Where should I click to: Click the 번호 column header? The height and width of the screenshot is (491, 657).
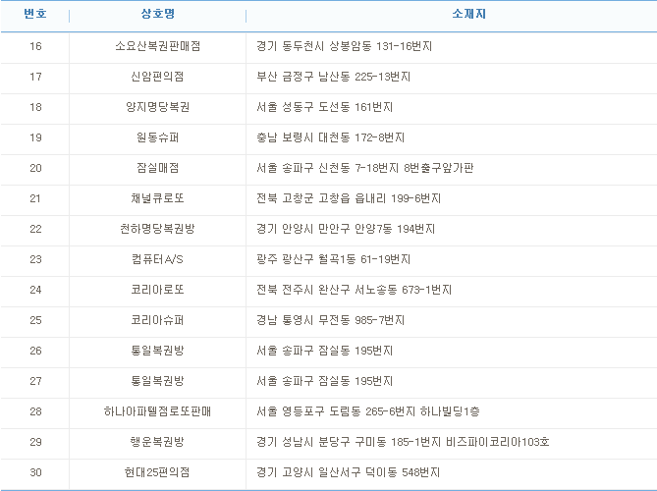tap(35, 14)
